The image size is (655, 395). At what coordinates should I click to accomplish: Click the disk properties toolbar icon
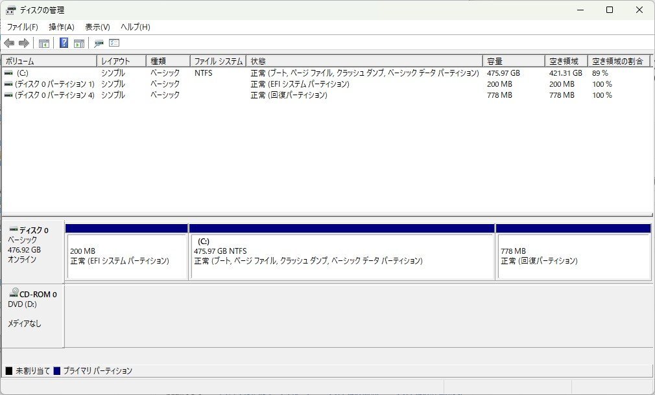click(x=99, y=43)
